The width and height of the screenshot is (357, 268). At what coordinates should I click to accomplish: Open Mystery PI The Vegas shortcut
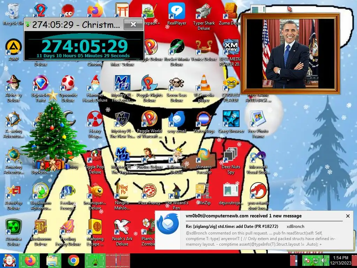pyautogui.click(x=122, y=161)
